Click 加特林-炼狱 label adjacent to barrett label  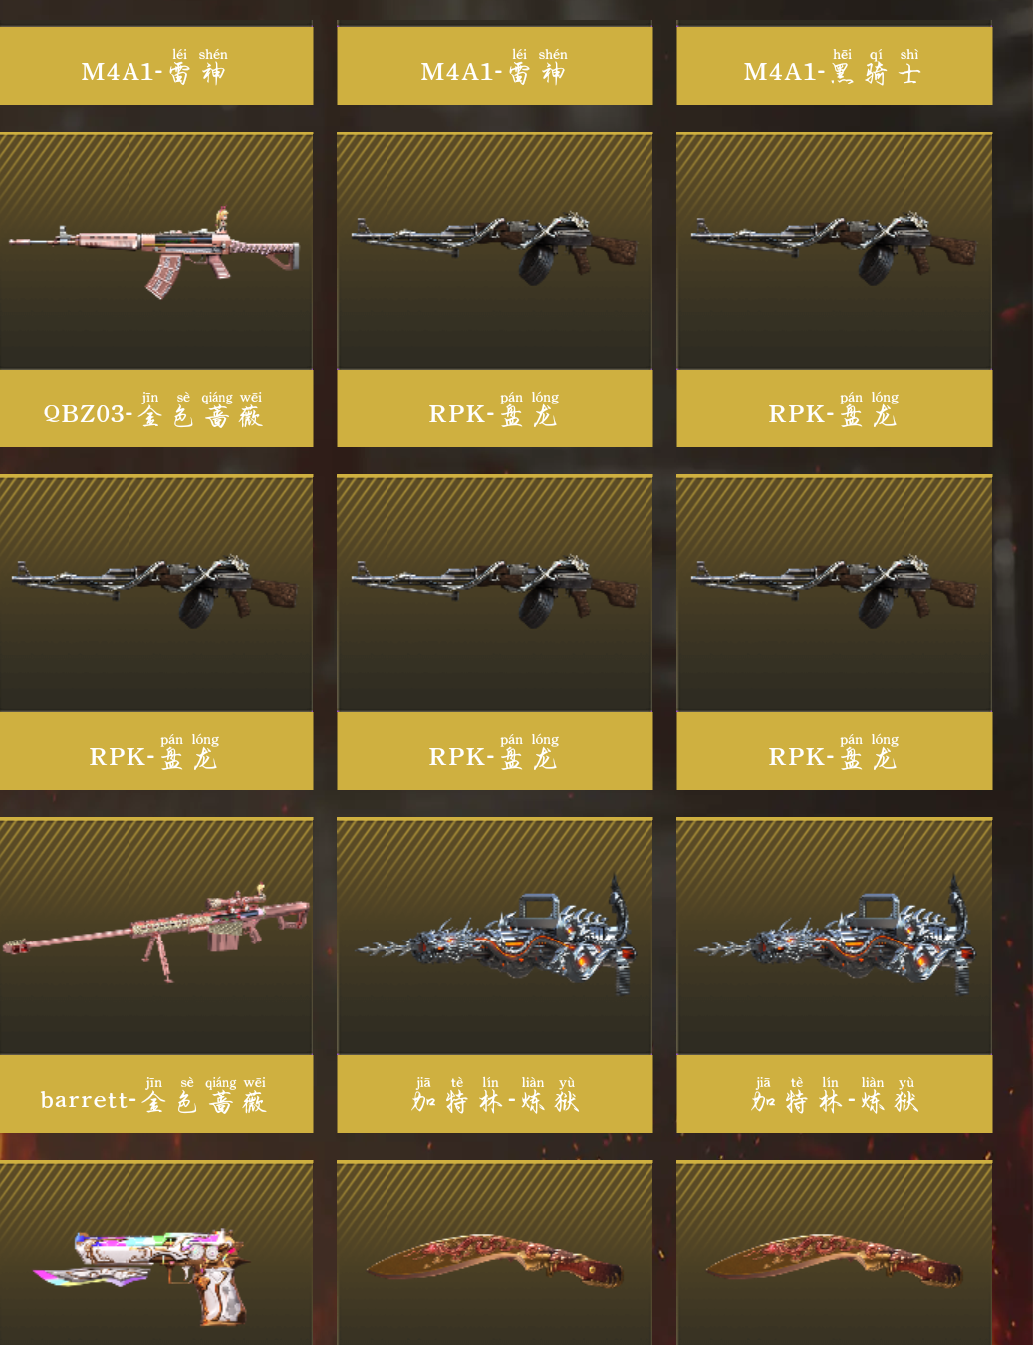495,1094
